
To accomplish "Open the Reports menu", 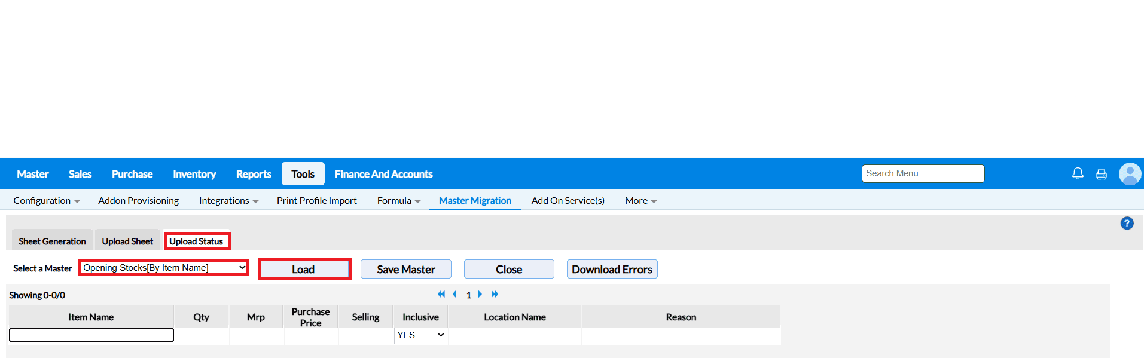I will (254, 174).
